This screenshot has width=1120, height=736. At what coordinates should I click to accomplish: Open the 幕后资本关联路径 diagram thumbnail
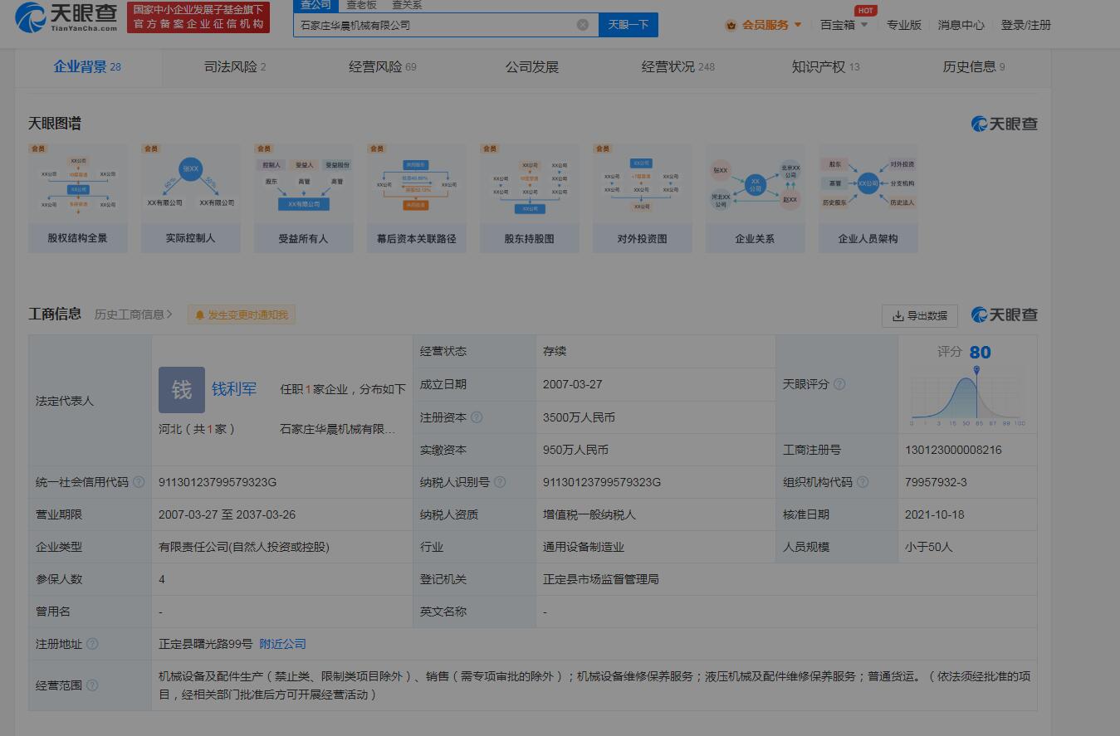(416, 197)
